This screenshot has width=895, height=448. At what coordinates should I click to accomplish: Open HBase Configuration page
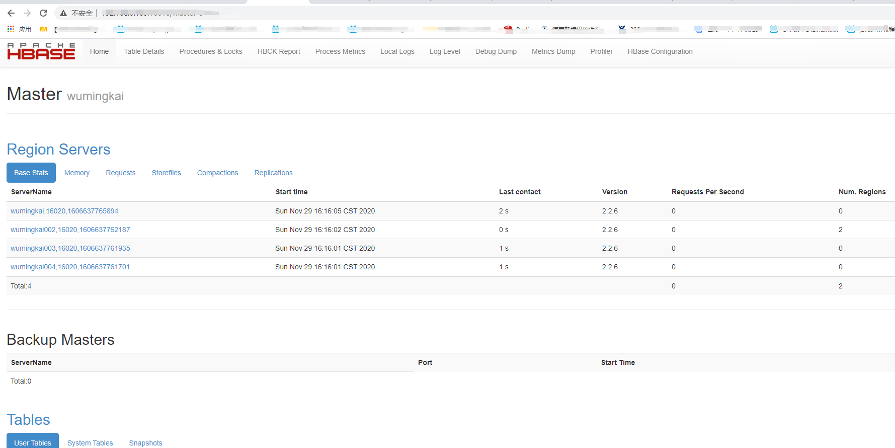click(x=660, y=51)
